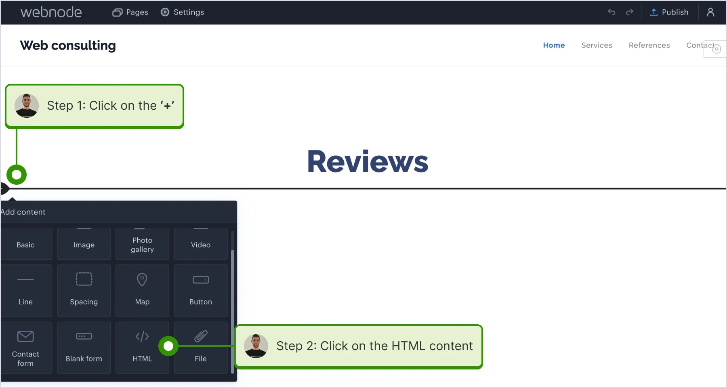Viewport: 727px width, 388px height.
Task: Open the user account icon
Action: pyautogui.click(x=710, y=12)
